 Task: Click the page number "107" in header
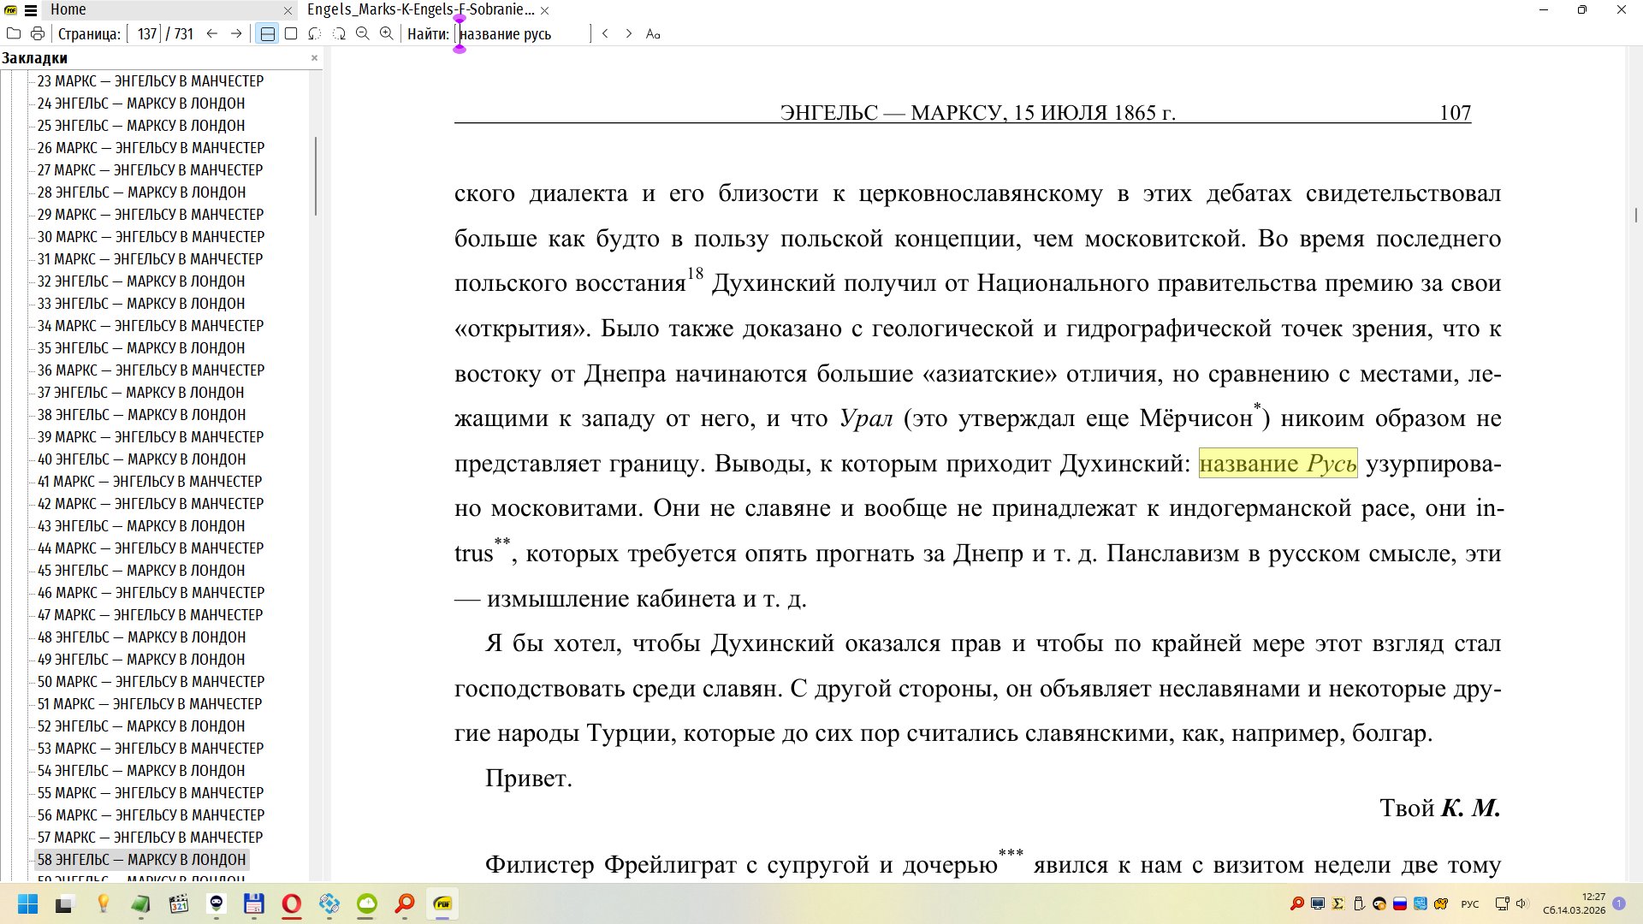[x=1455, y=113]
